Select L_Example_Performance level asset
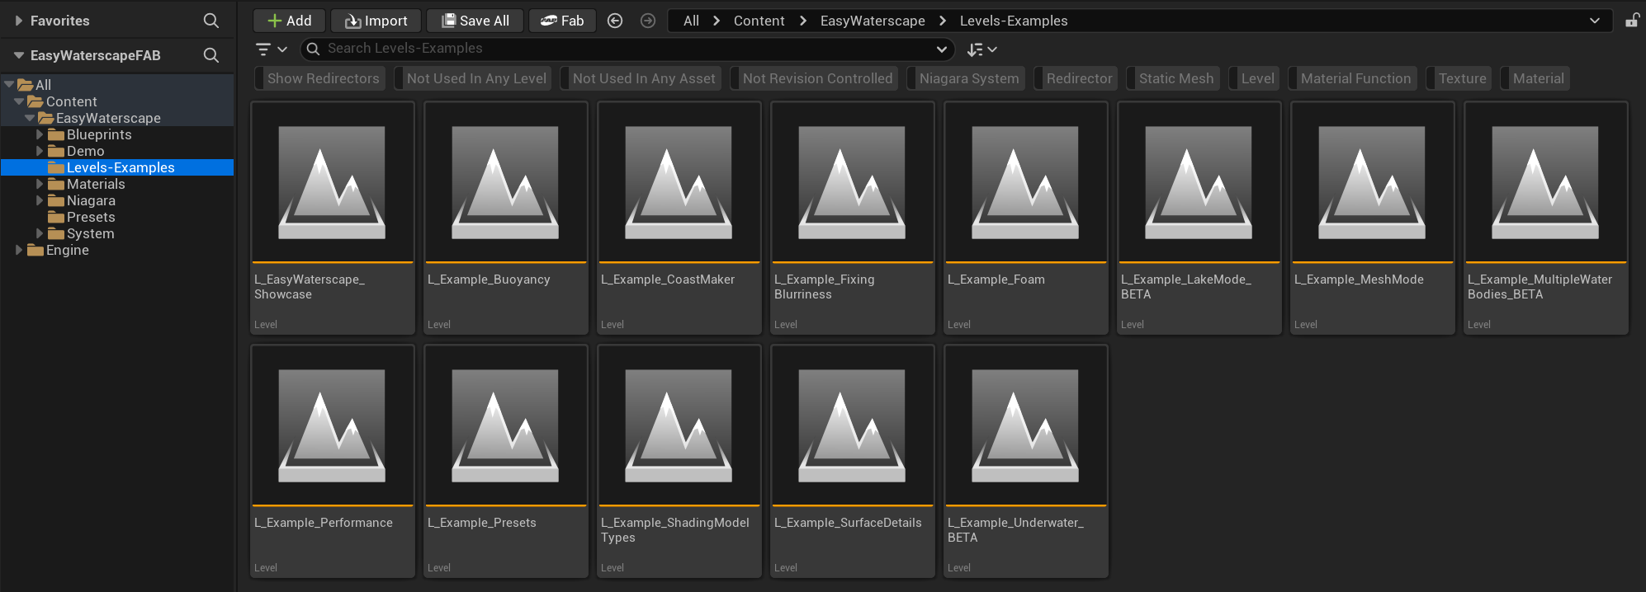Viewport: 1646px width, 592px height. (x=333, y=461)
